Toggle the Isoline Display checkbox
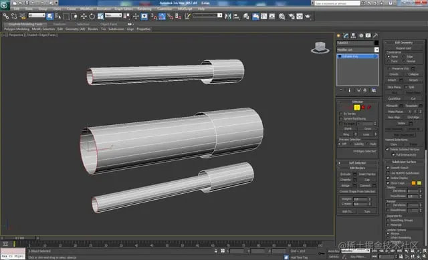The image size is (428, 260). pyautogui.click(x=388, y=178)
